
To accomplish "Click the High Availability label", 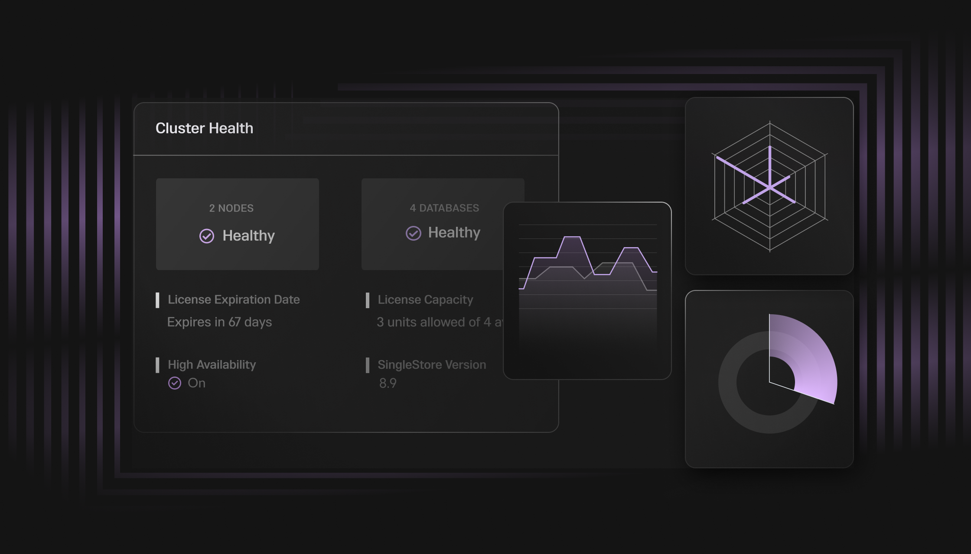I will coord(212,364).
